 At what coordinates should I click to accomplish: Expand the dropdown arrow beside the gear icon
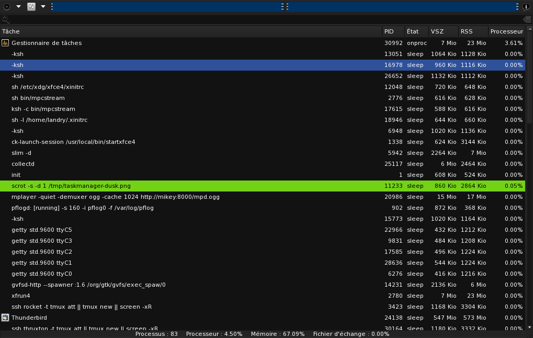coord(18,6)
